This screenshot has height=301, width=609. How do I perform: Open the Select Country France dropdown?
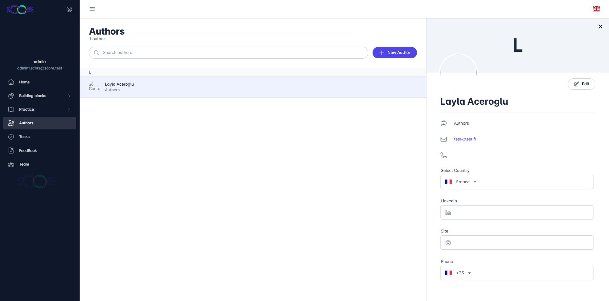tap(461, 182)
